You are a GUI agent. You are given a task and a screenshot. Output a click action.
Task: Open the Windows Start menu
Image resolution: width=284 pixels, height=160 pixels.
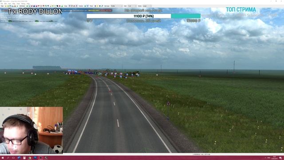tap(3, 158)
